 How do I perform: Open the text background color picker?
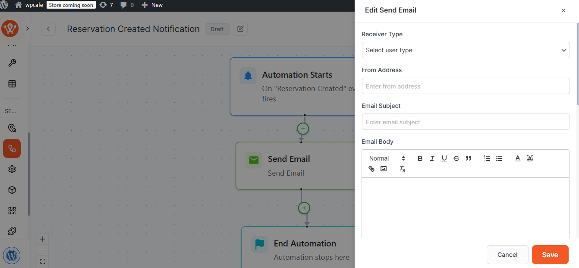[530, 158]
